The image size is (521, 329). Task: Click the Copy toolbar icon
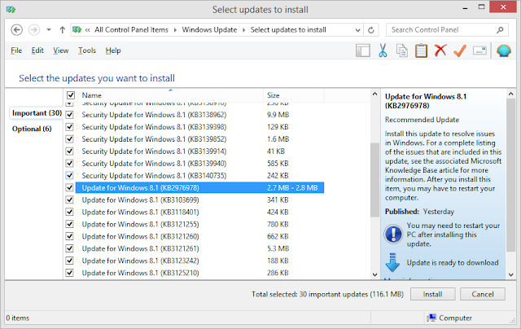[x=401, y=50]
